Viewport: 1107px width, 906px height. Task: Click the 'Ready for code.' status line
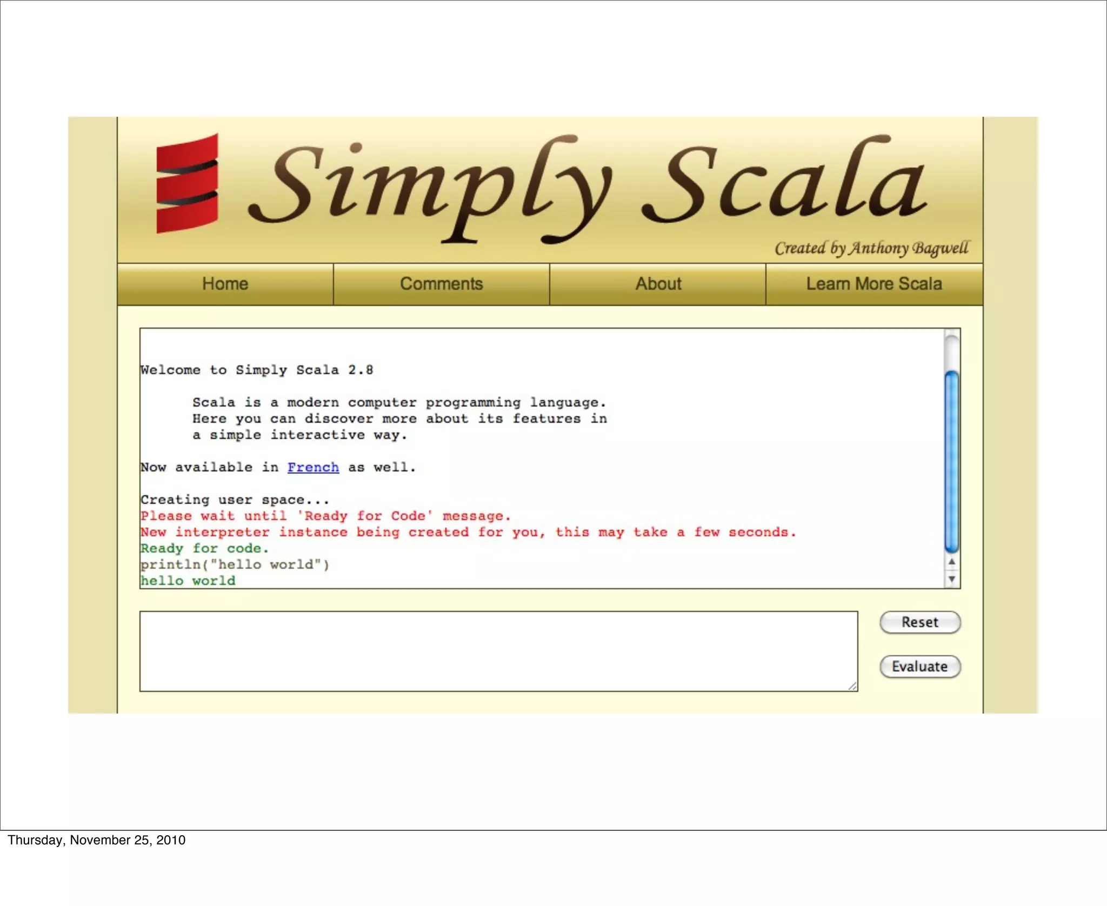click(205, 549)
